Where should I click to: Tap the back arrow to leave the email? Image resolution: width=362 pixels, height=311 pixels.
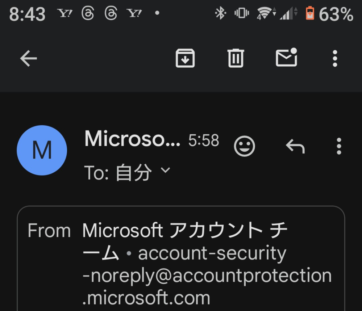pos(28,58)
